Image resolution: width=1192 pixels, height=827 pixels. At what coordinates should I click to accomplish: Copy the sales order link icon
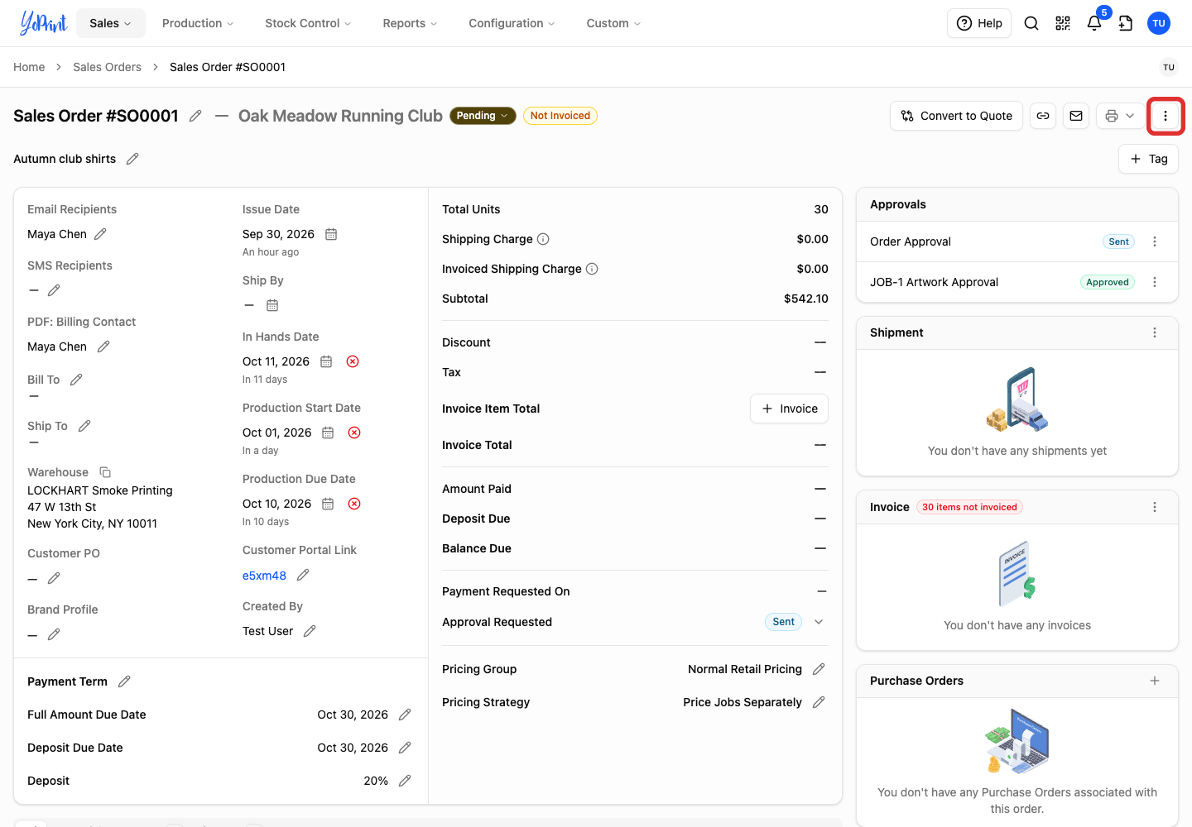click(x=1043, y=116)
